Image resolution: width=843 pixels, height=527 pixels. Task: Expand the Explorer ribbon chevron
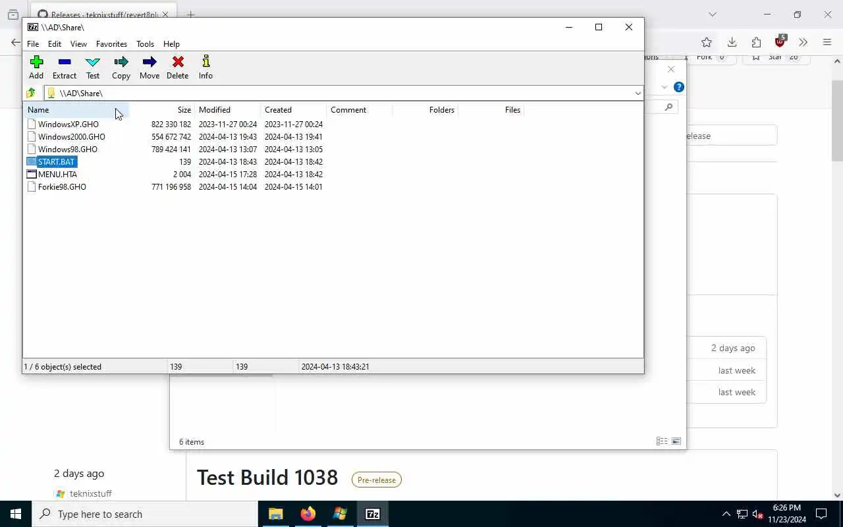tap(664, 87)
